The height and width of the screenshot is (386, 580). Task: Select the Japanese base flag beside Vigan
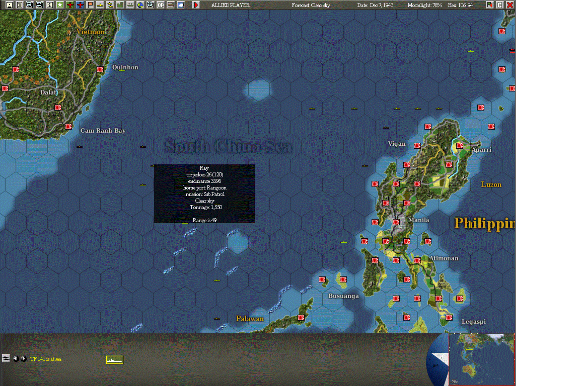click(x=417, y=146)
